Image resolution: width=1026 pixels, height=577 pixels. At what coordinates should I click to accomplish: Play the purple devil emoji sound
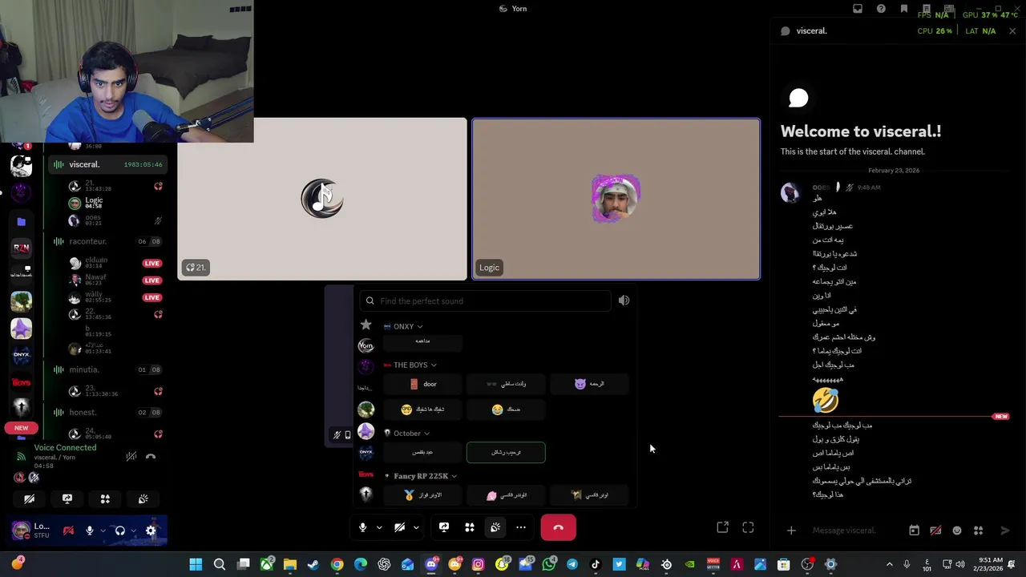(x=589, y=384)
